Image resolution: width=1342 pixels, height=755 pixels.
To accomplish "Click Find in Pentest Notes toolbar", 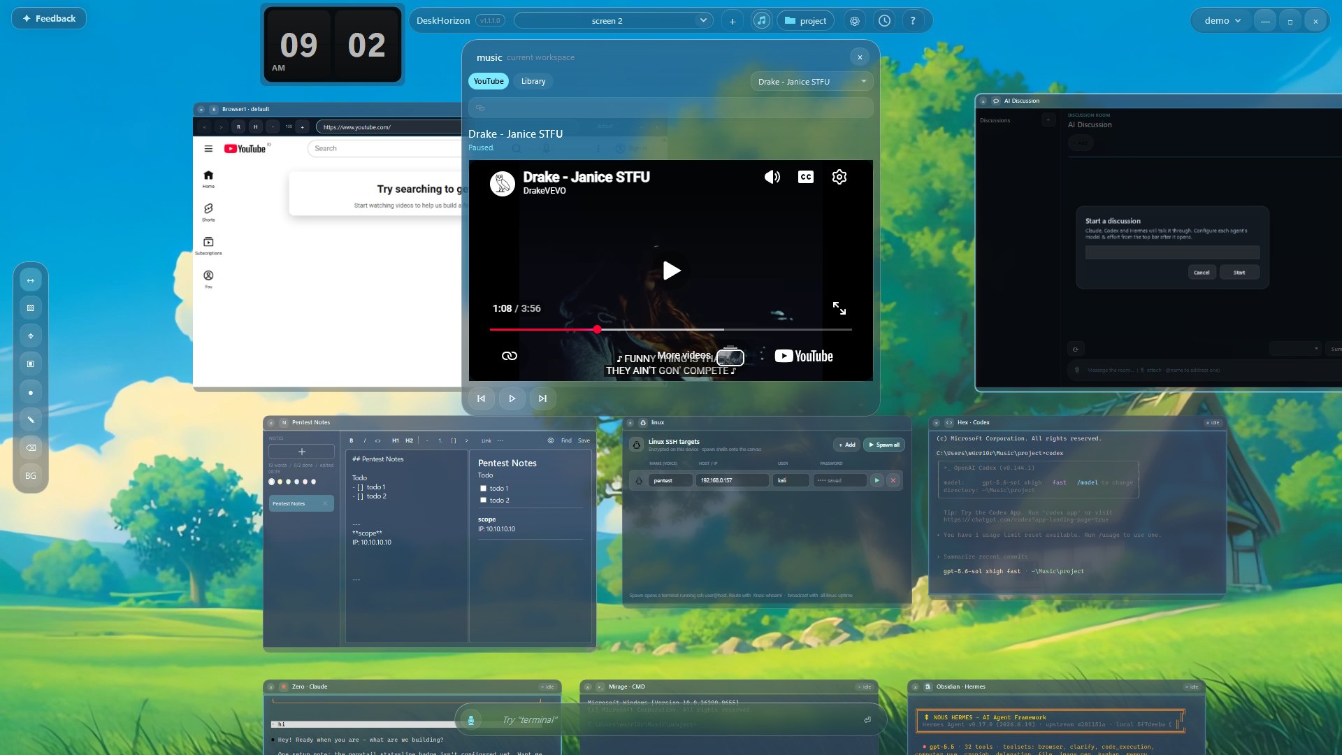I will click(x=566, y=440).
